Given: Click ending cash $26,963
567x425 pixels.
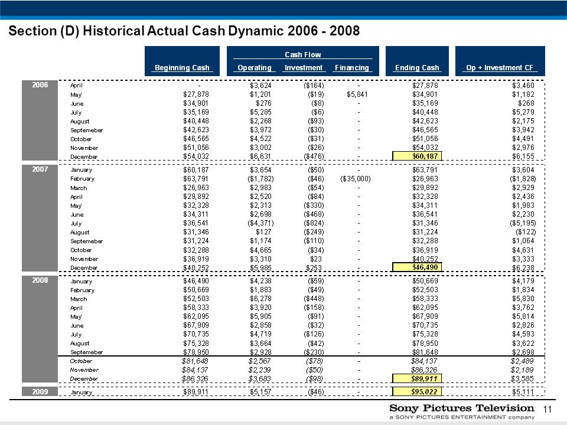Looking at the screenshot, I should click(x=425, y=178).
